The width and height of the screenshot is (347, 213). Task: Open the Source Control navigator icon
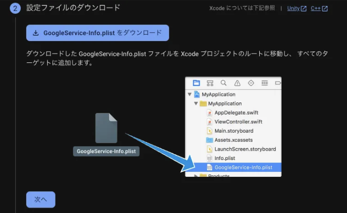click(210, 83)
